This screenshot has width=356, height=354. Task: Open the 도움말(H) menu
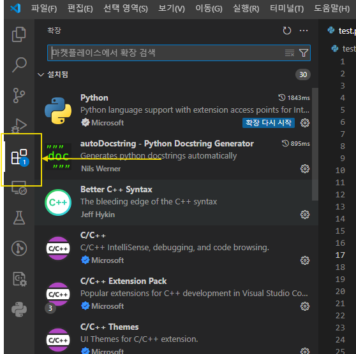tap(332, 9)
